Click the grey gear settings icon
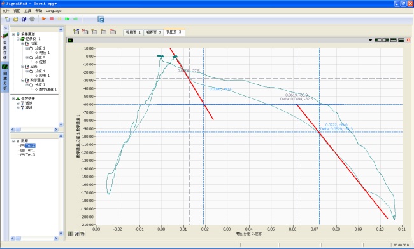 pyautogui.click(x=32, y=19)
